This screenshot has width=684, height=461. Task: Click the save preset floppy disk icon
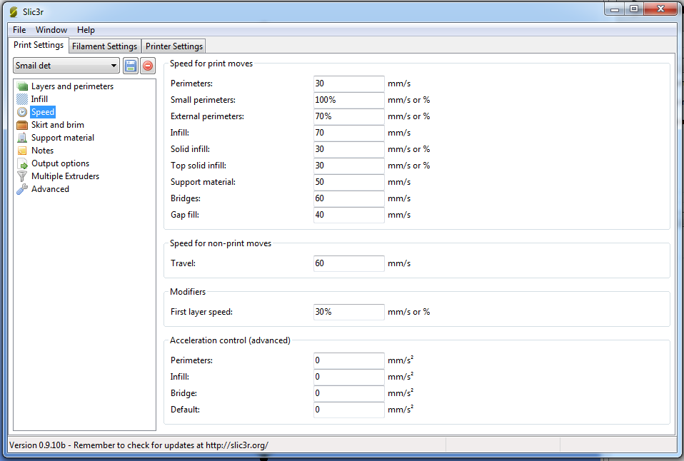[130, 66]
